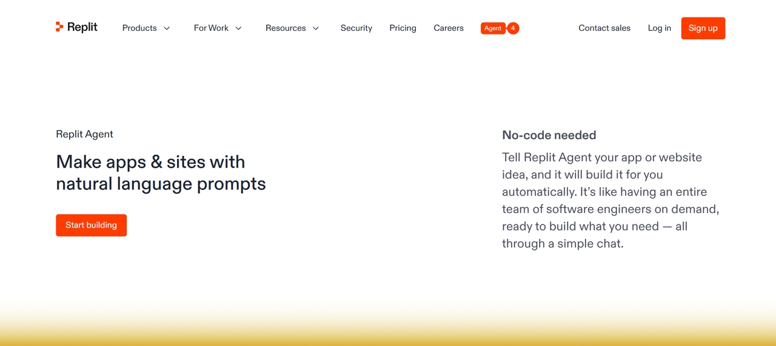
Task: Click the 'No-code needed' heading
Action: click(549, 135)
